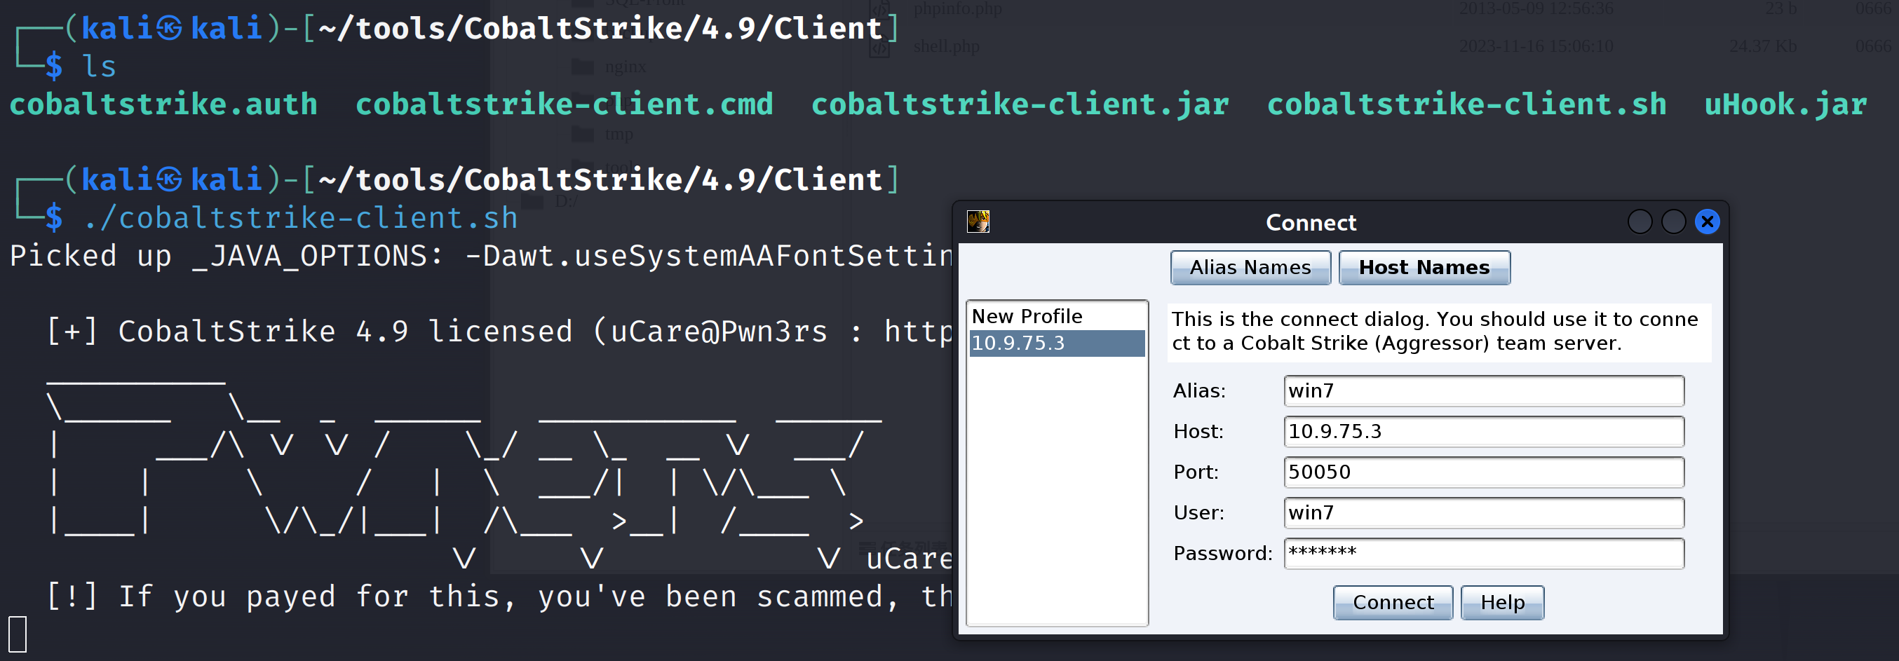This screenshot has width=1899, height=661.
Task: Close the Connect dialog
Action: pyautogui.click(x=1707, y=222)
